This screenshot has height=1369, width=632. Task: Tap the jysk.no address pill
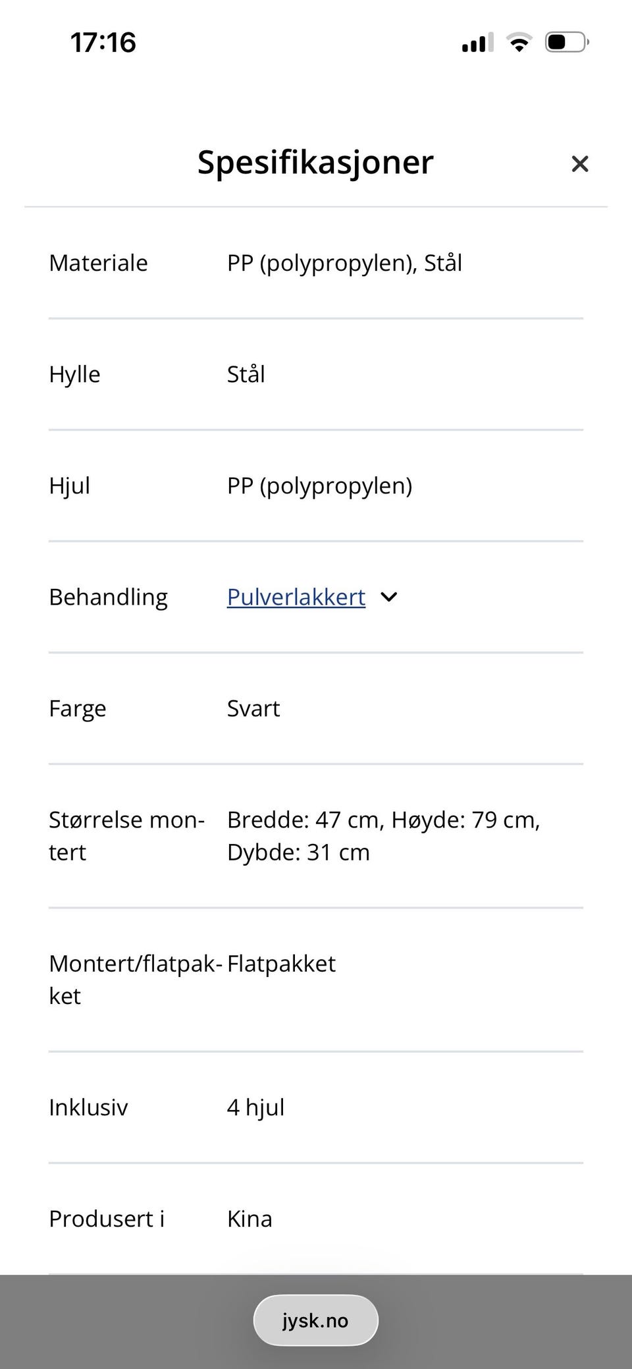[316, 1320]
